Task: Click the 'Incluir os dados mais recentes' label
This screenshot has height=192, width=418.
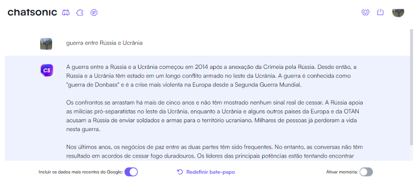Action: 80,172
